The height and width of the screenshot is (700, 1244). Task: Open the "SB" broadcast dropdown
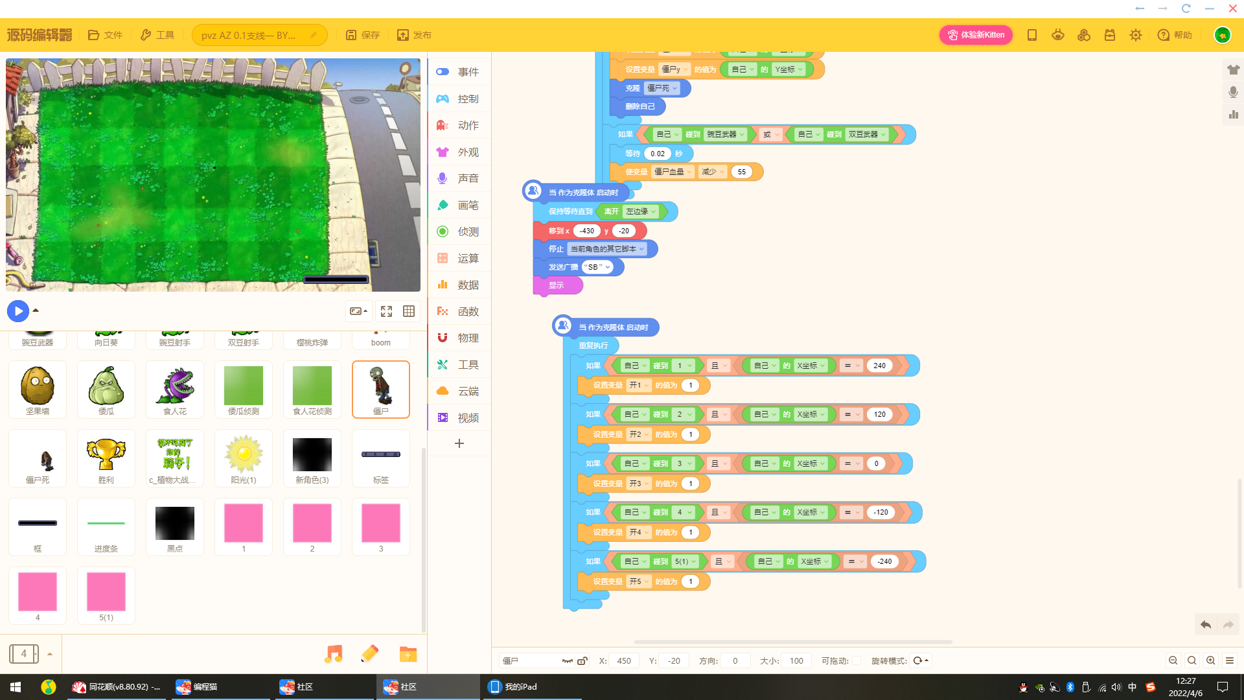click(x=597, y=267)
